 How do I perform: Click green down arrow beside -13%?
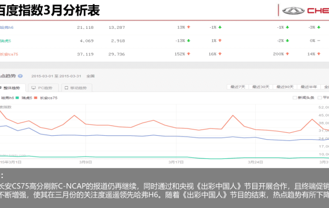[189, 40]
